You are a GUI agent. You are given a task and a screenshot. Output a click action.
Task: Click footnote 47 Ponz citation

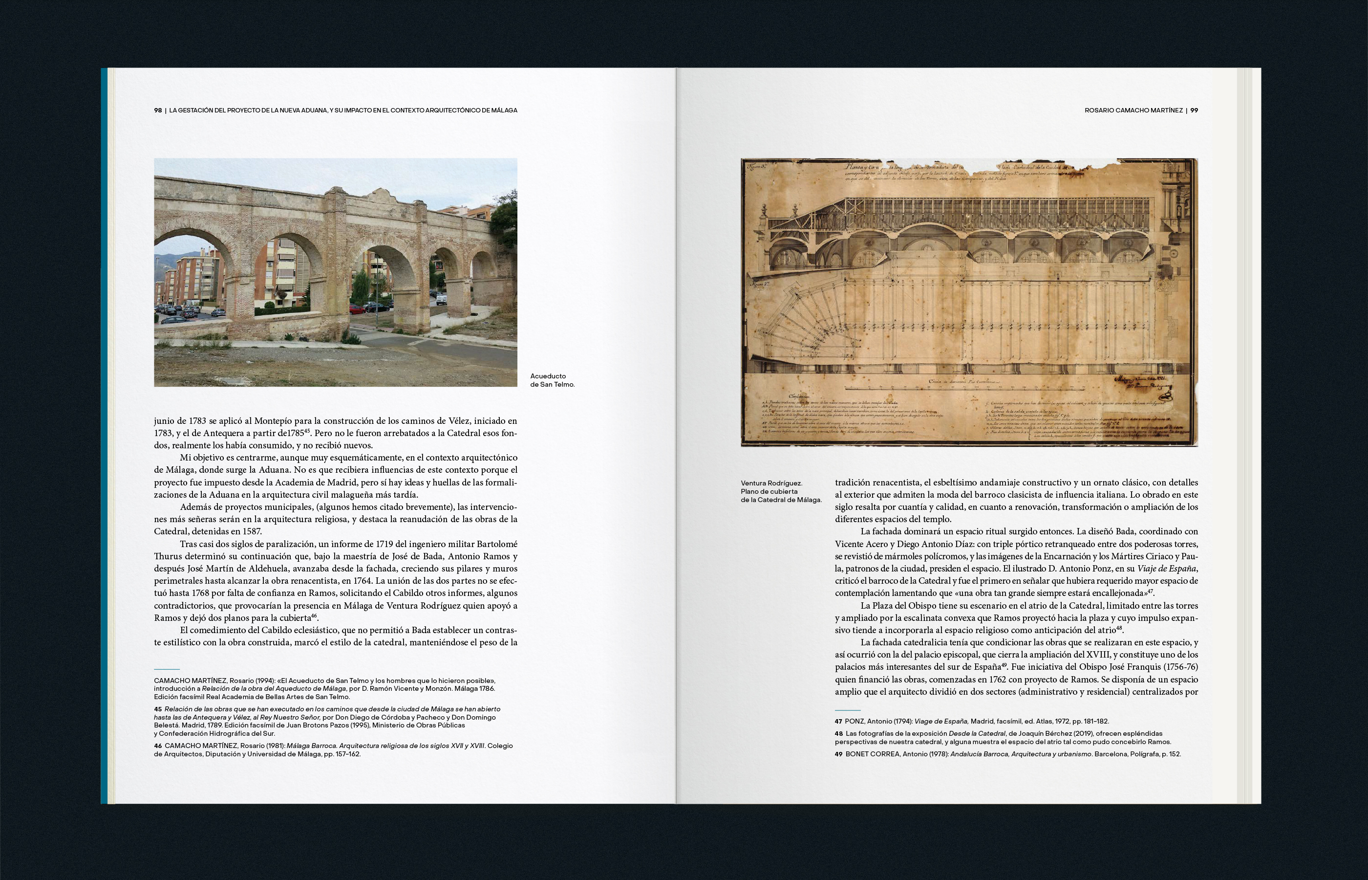(x=971, y=721)
